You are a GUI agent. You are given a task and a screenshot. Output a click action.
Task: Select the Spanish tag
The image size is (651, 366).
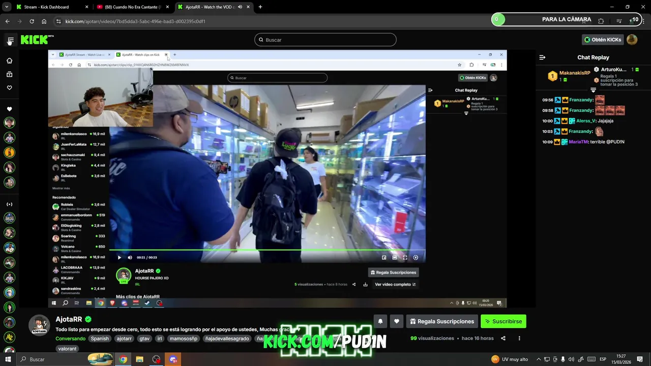pyautogui.click(x=100, y=339)
